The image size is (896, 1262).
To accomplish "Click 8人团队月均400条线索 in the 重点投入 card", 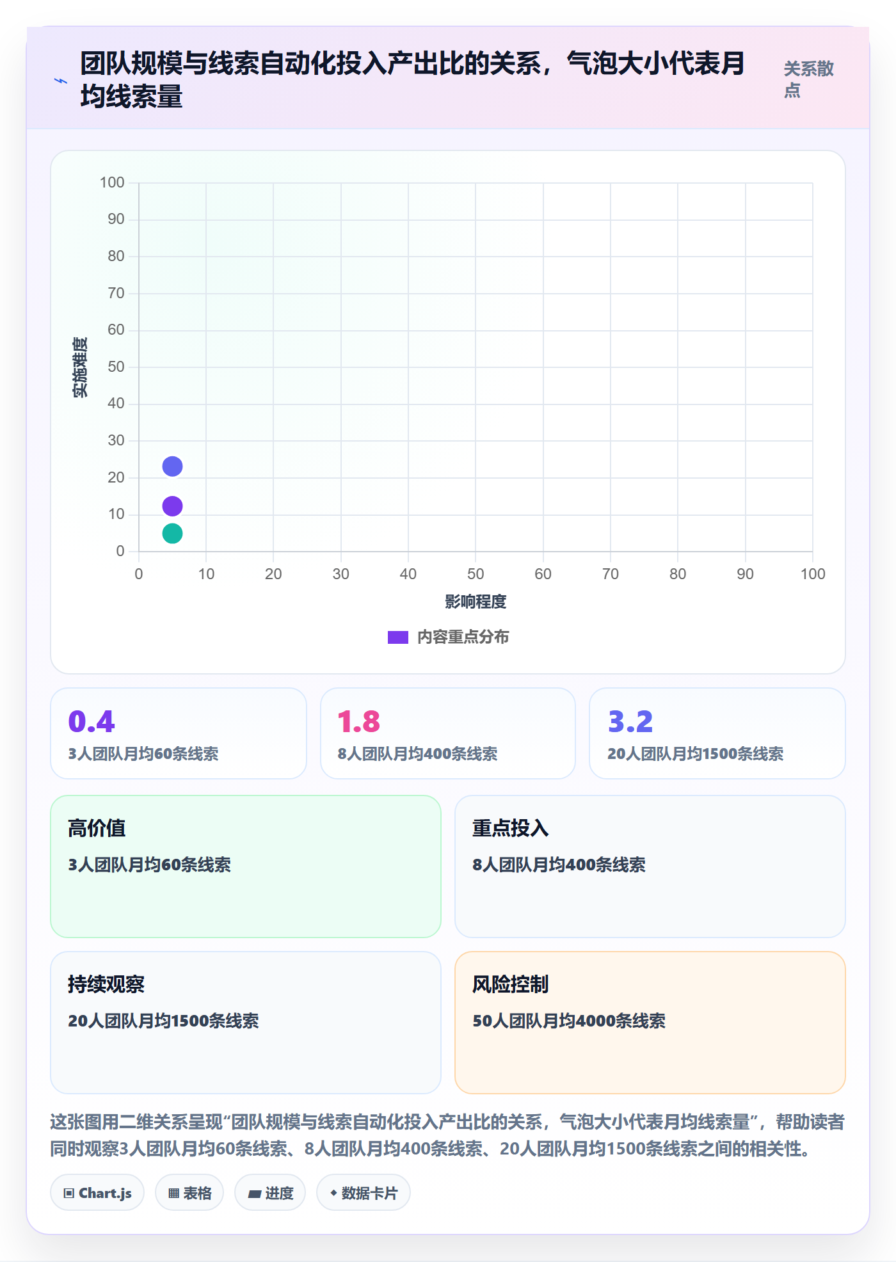I will [559, 865].
